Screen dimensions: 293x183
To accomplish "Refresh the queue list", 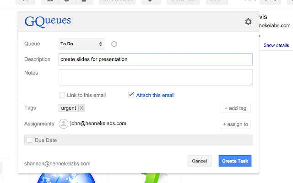I will tap(114, 44).
